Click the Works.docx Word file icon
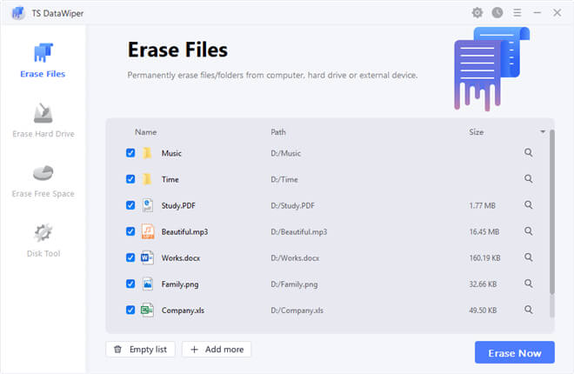 point(148,257)
